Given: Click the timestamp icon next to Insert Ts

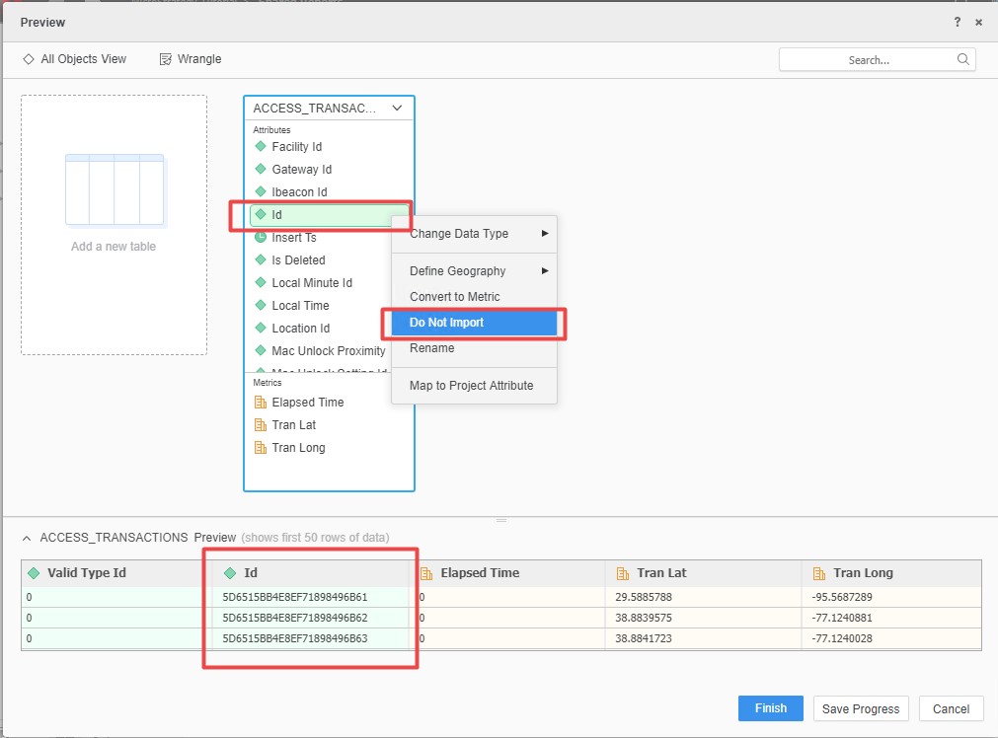Looking at the screenshot, I should point(259,237).
